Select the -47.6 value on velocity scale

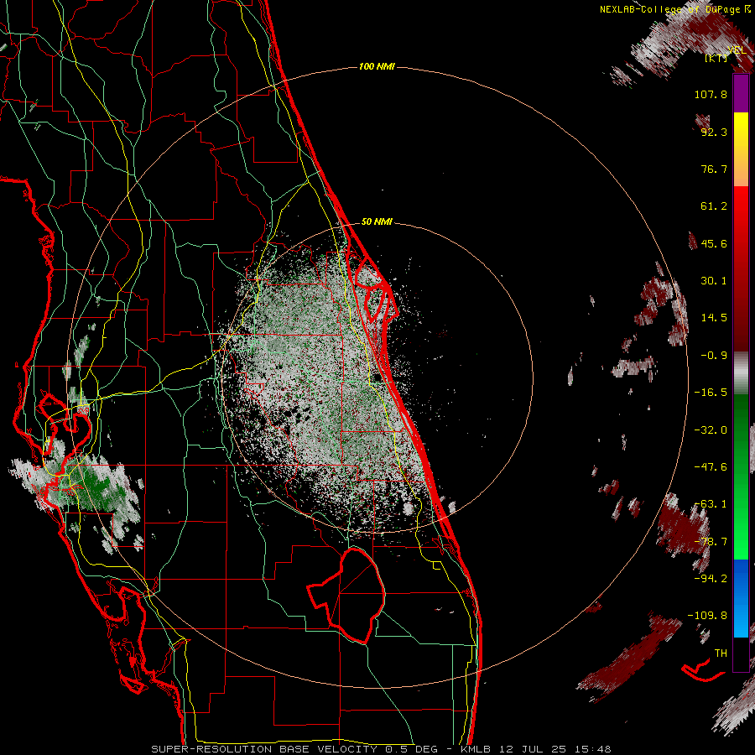(711, 467)
